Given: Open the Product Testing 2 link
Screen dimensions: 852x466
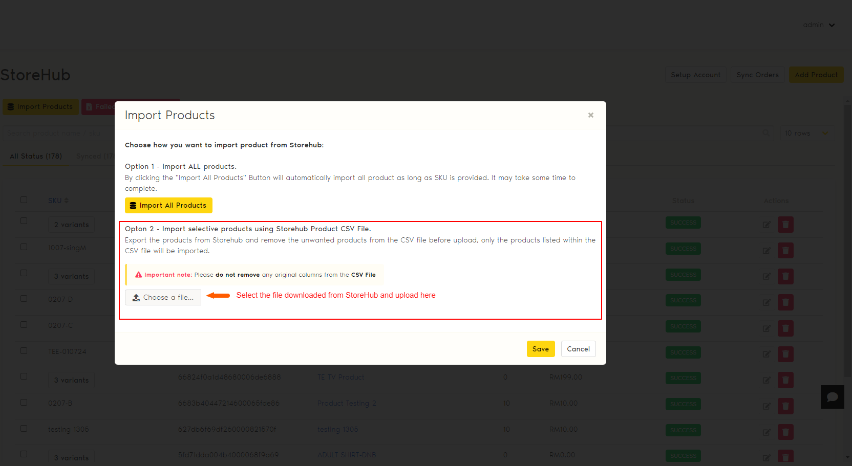Looking at the screenshot, I should tap(347, 403).
